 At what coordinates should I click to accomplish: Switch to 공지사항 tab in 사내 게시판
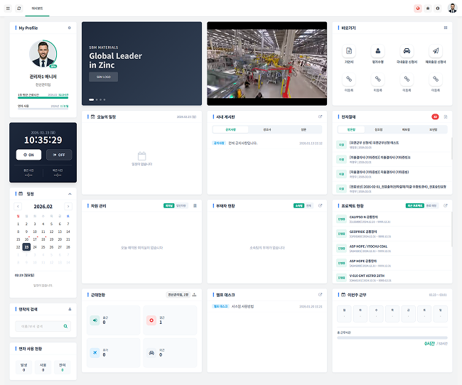pyautogui.click(x=230, y=130)
